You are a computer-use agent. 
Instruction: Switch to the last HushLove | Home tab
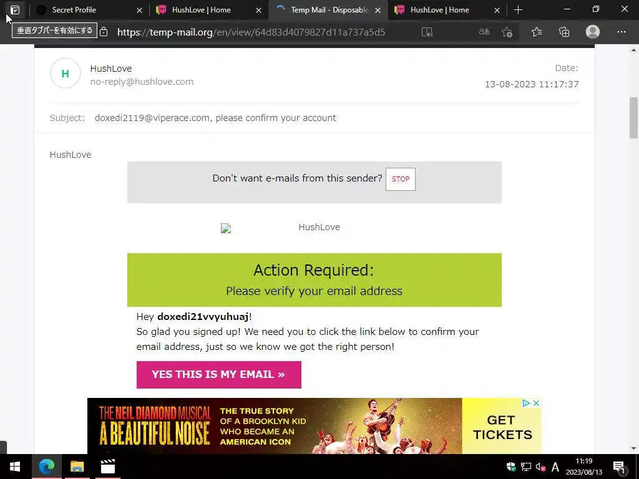tap(447, 10)
